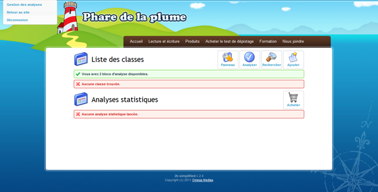378x192 pixels.
Task: Go to Lecture et écriture menu
Action: coord(164,41)
